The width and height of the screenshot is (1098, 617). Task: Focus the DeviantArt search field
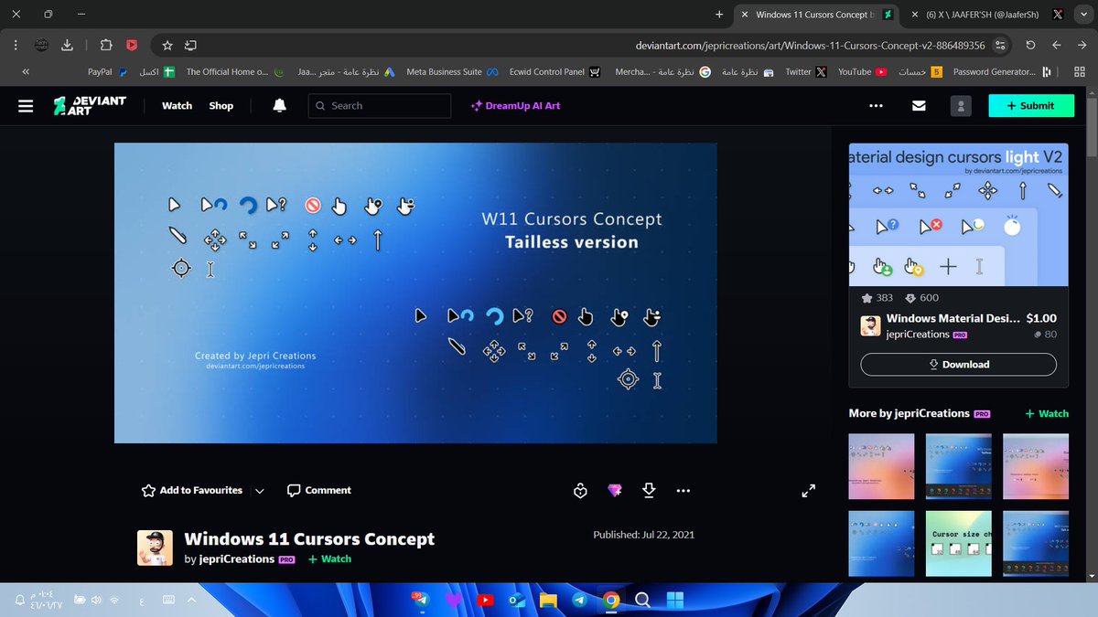[380, 106]
